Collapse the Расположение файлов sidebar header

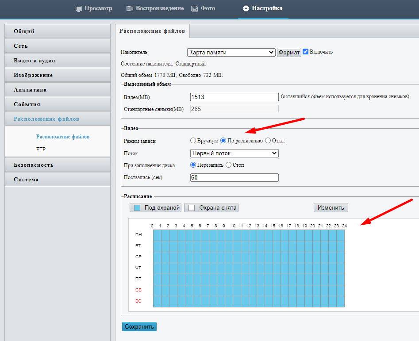coord(58,119)
